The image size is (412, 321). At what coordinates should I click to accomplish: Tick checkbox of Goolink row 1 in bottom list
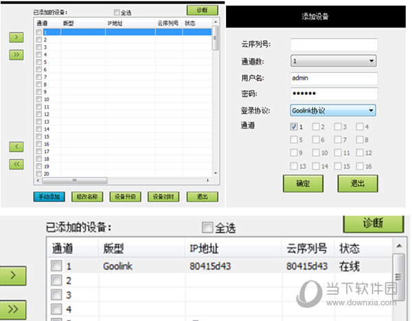(56, 266)
